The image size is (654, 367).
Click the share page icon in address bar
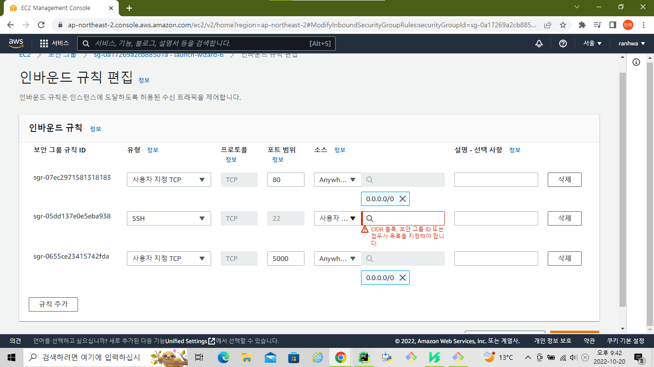click(x=548, y=25)
